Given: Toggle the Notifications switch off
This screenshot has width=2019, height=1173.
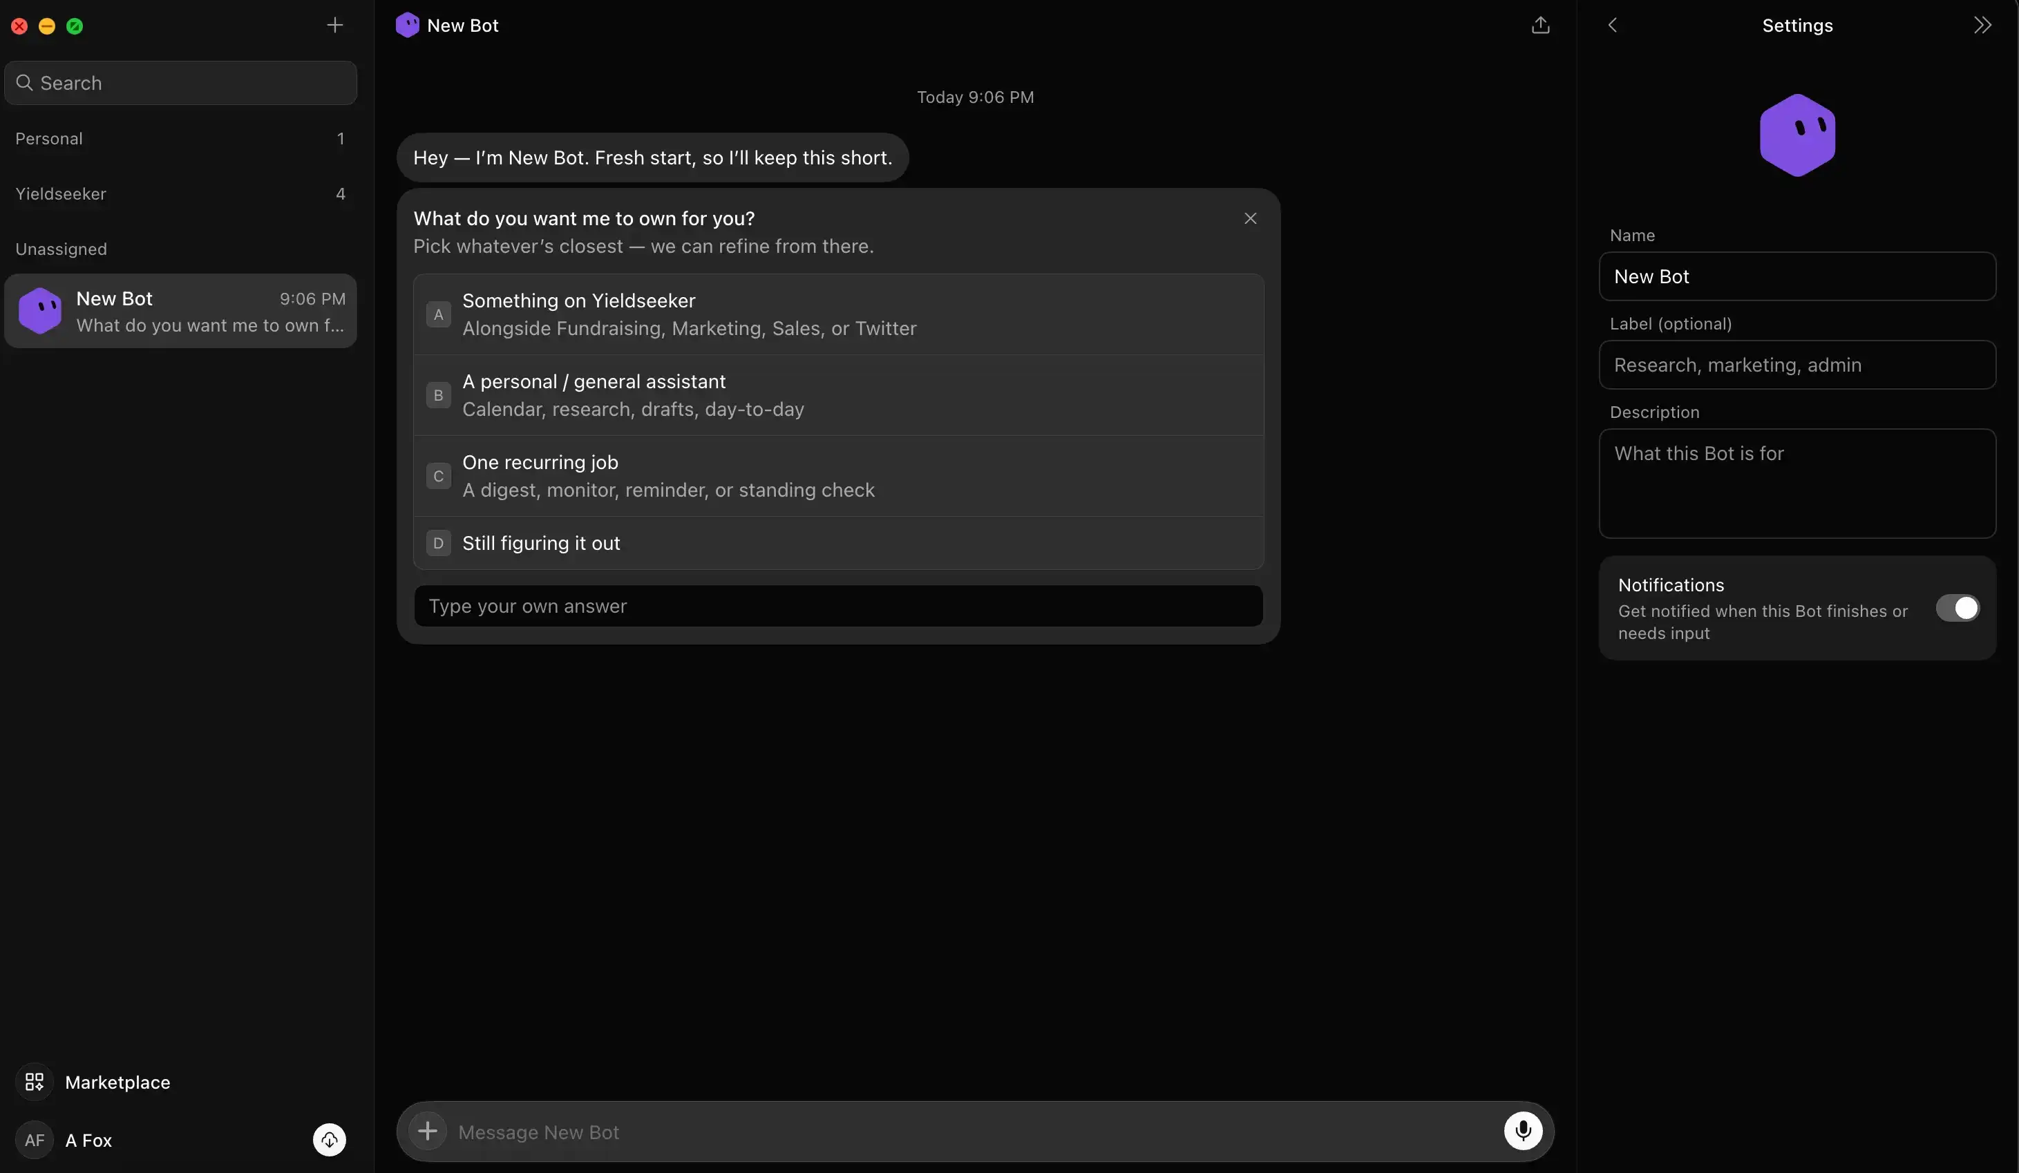Looking at the screenshot, I should [x=1958, y=608].
